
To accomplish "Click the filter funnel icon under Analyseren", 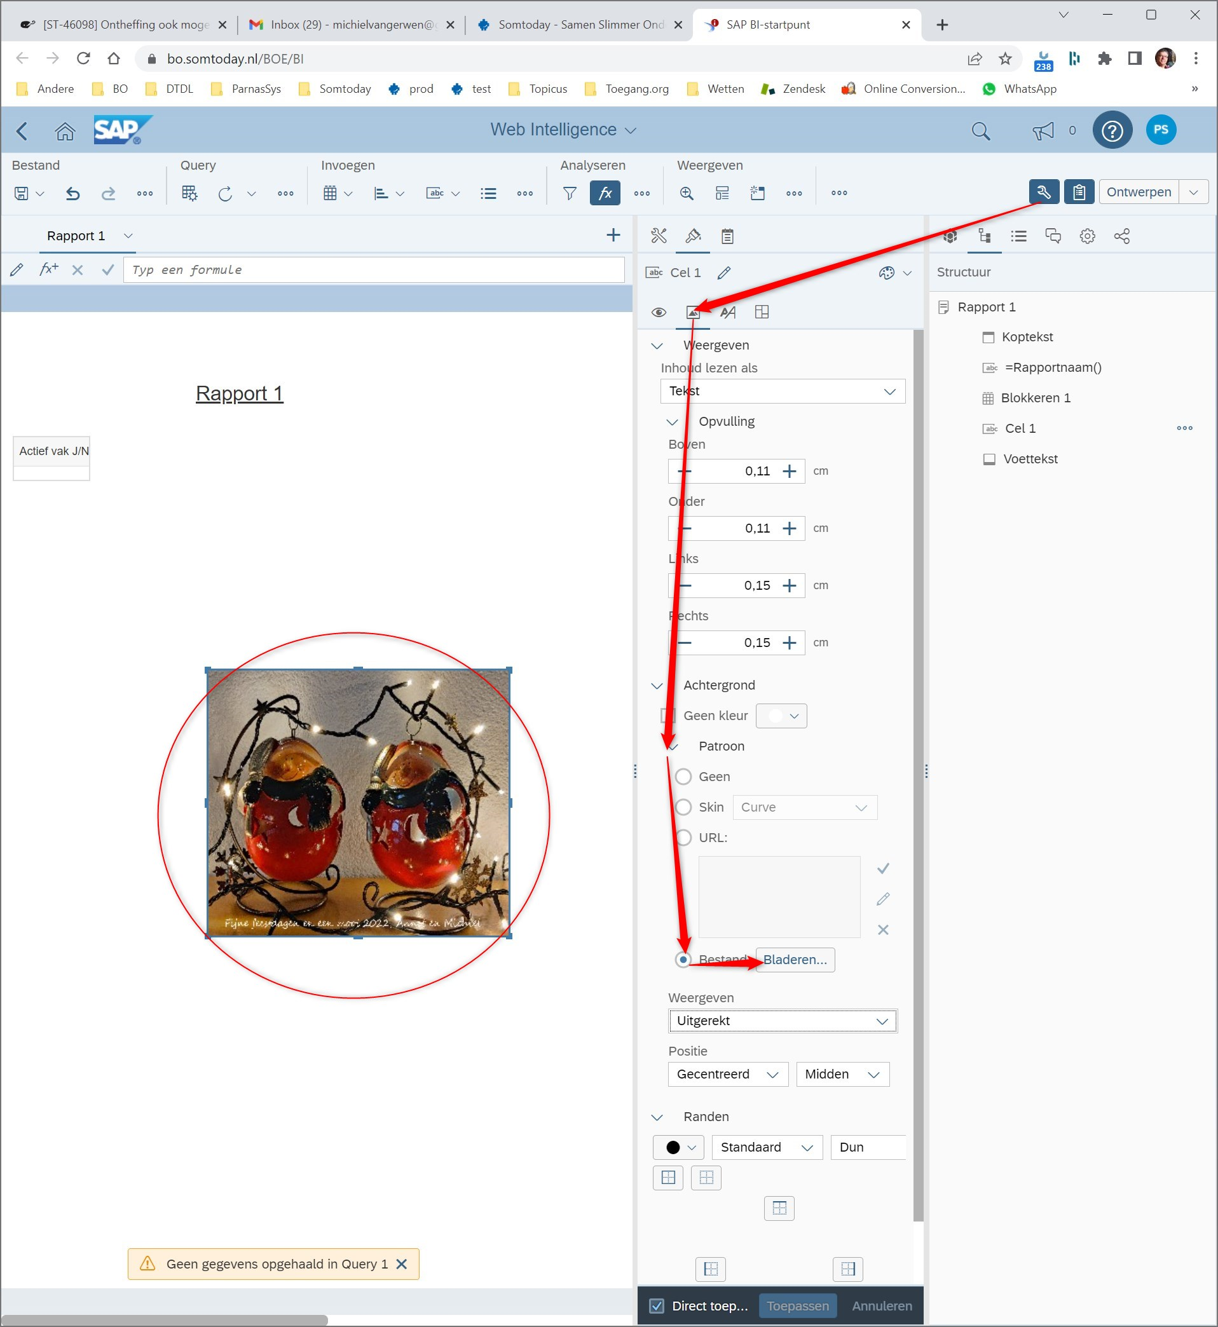I will 570,193.
